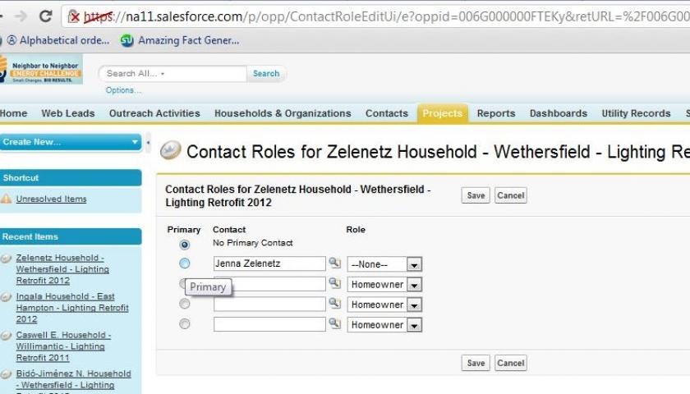
Task: Open contact lookup icon in third row
Action: tap(335, 303)
